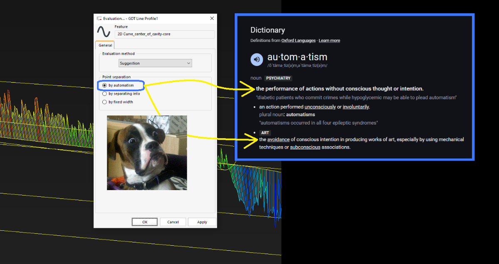Click Cancel in Evaluation dialog

pyautogui.click(x=173, y=222)
